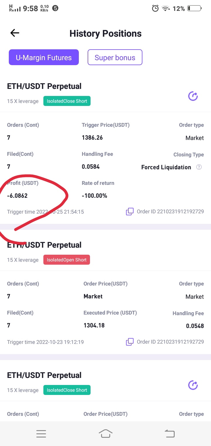Tap the share icon on third ETH/USDT position
Viewport: 211px width, 446px height.
tap(193, 385)
